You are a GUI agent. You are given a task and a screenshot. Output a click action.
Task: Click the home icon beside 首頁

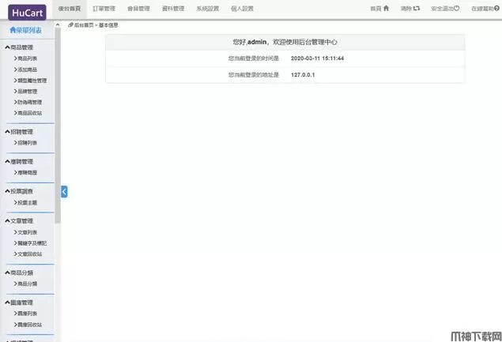pyautogui.click(x=386, y=9)
